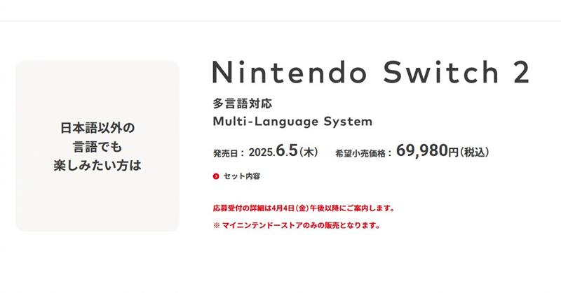The image size is (561, 293).
Task: Open the セット内容 link
Action: pyautogui.click(x=241, y=176)
